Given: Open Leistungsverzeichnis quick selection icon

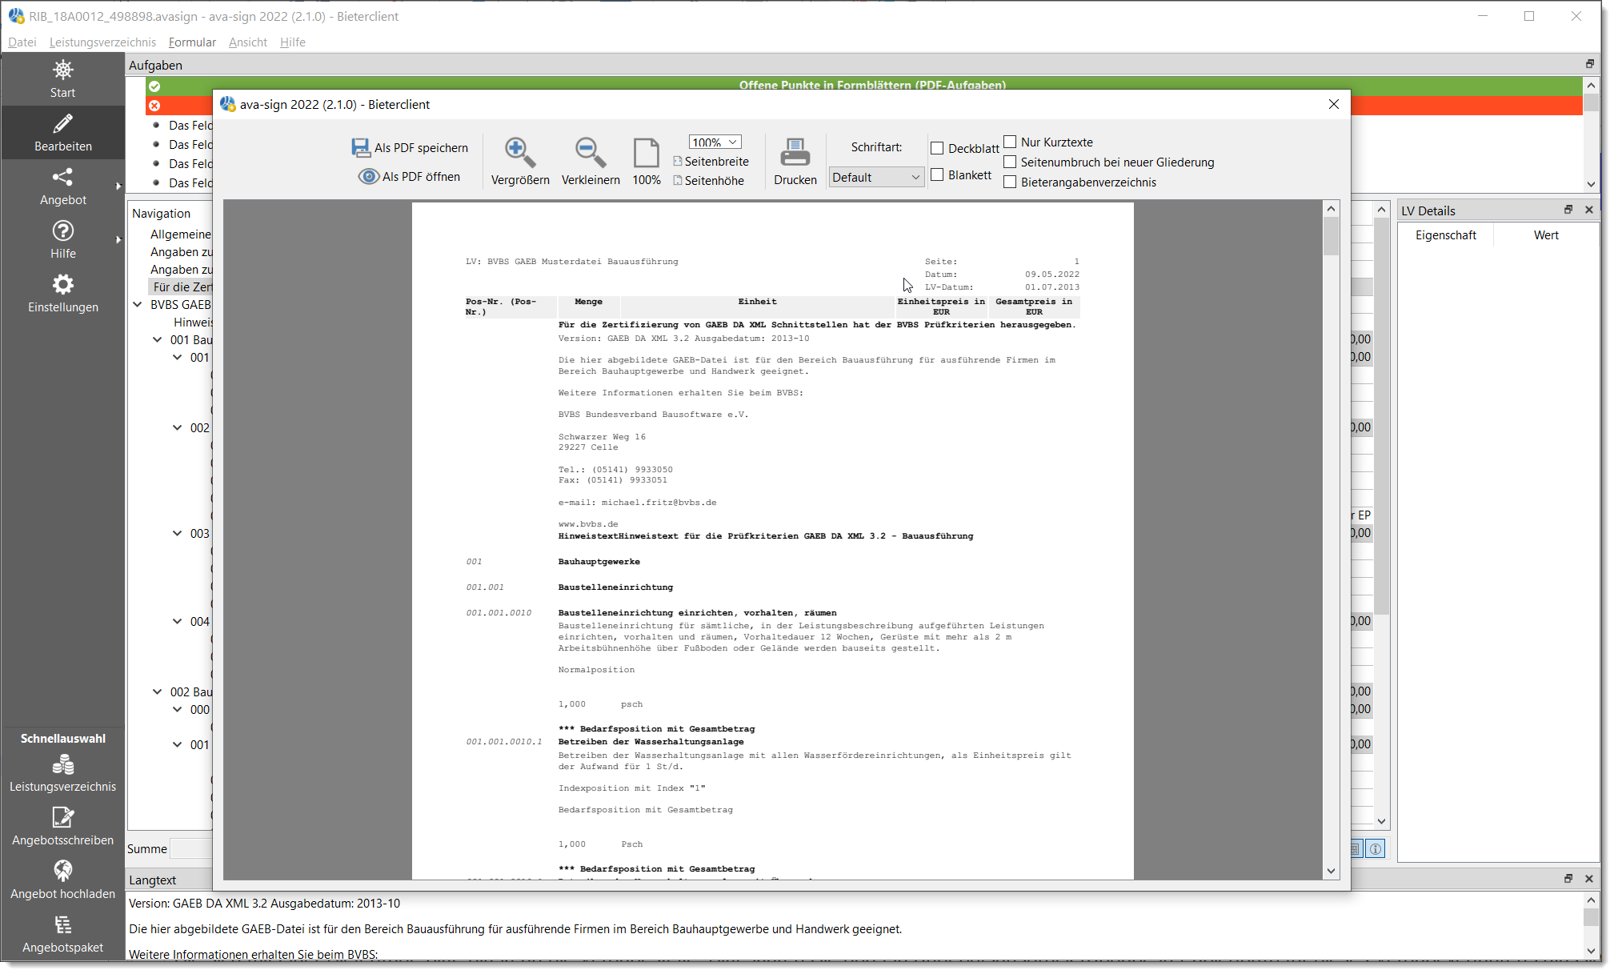Looking at the screenshot, I should point(62,765).
